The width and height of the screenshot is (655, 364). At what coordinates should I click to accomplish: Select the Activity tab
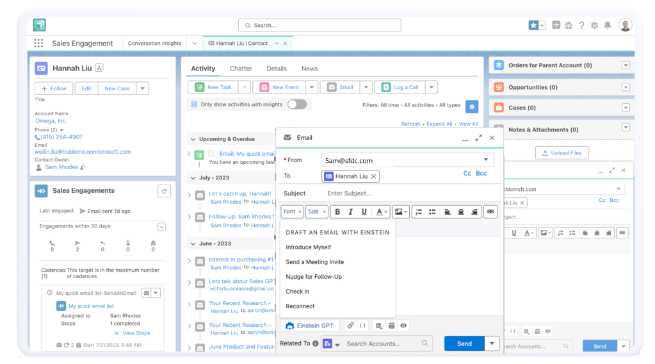pyautogui.click(x=203, y=69)
